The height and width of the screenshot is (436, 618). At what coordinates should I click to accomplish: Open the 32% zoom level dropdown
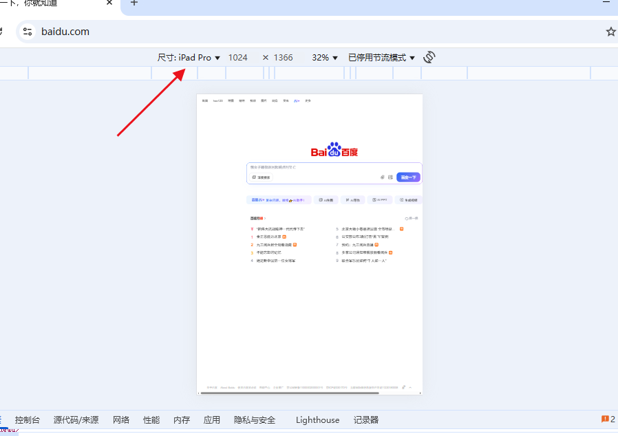pyautogui.click(x=323, y=57)
